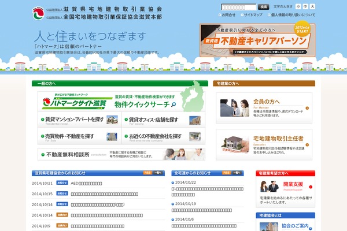Open the 2014/10/9 news item

(97, 226)
